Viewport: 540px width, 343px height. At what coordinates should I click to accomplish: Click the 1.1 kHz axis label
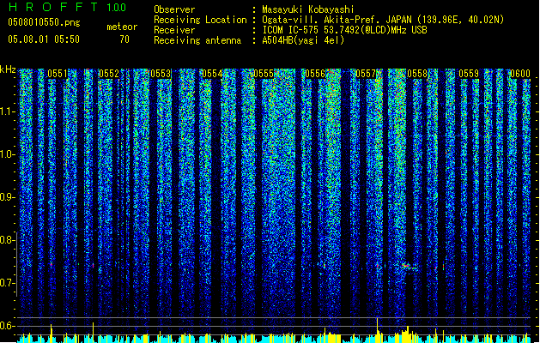[x=7, y=111]
